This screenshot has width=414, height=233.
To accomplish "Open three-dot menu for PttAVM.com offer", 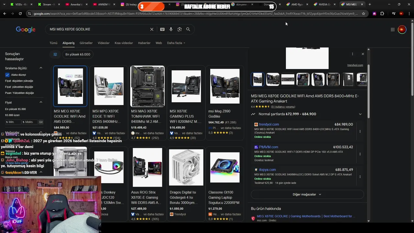I will coord(360,154).
